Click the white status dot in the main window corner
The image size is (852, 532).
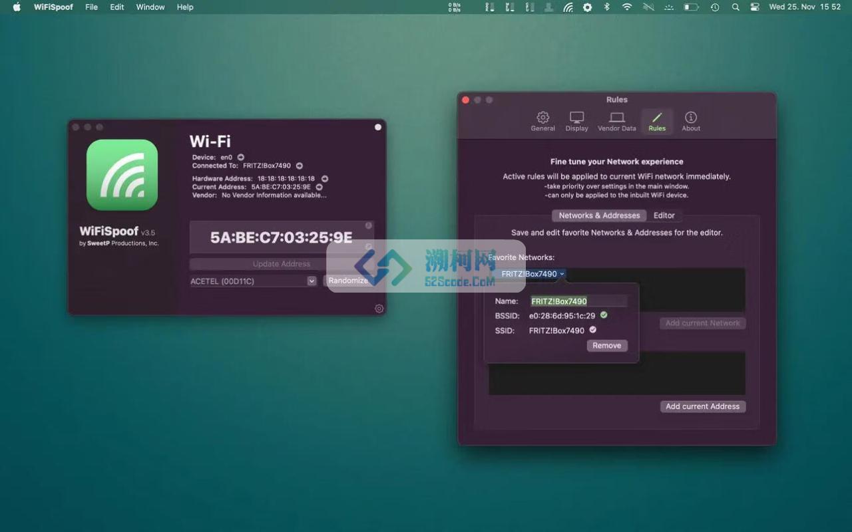point(378,127)
